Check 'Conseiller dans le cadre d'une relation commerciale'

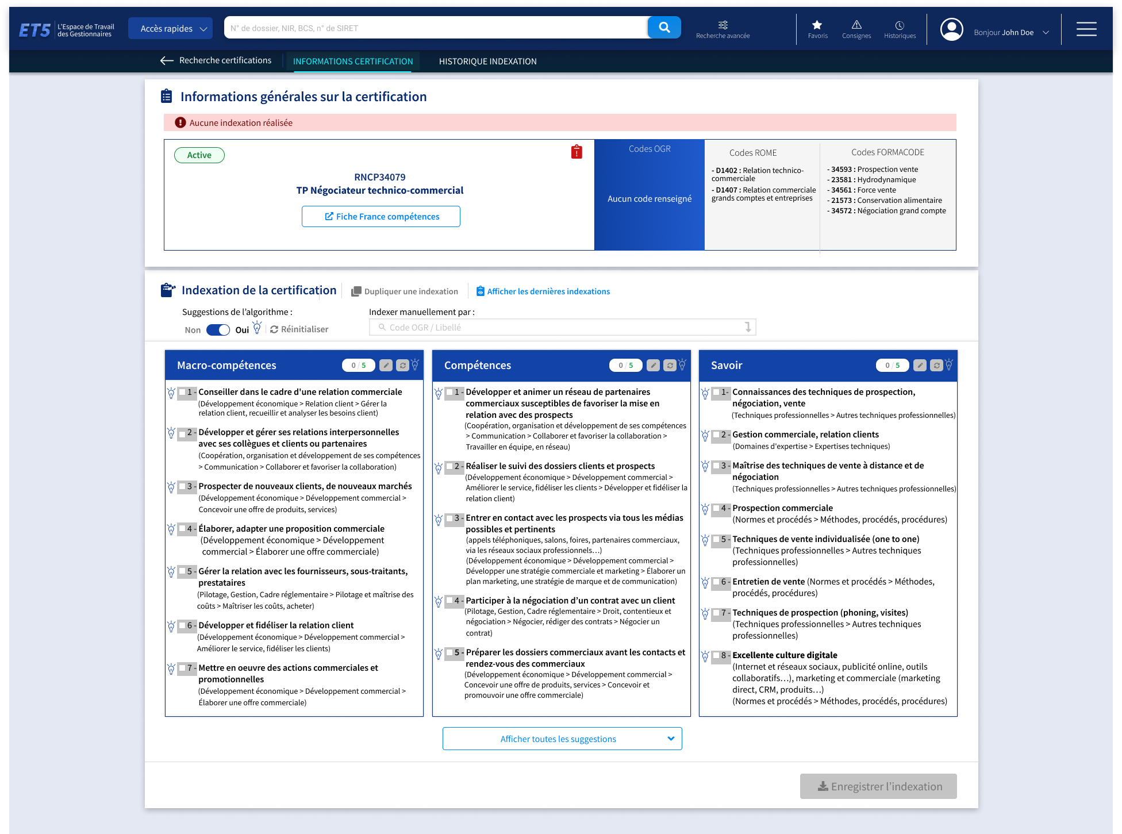pyautogui.click(x=182, y=392)
